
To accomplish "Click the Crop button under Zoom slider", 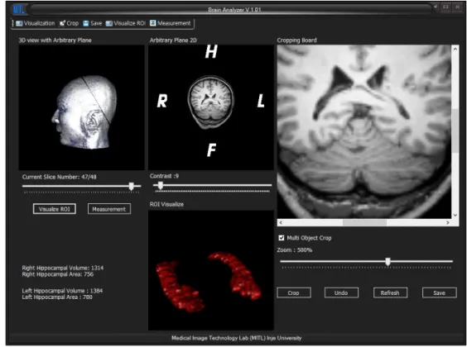I will pos(294,293).
